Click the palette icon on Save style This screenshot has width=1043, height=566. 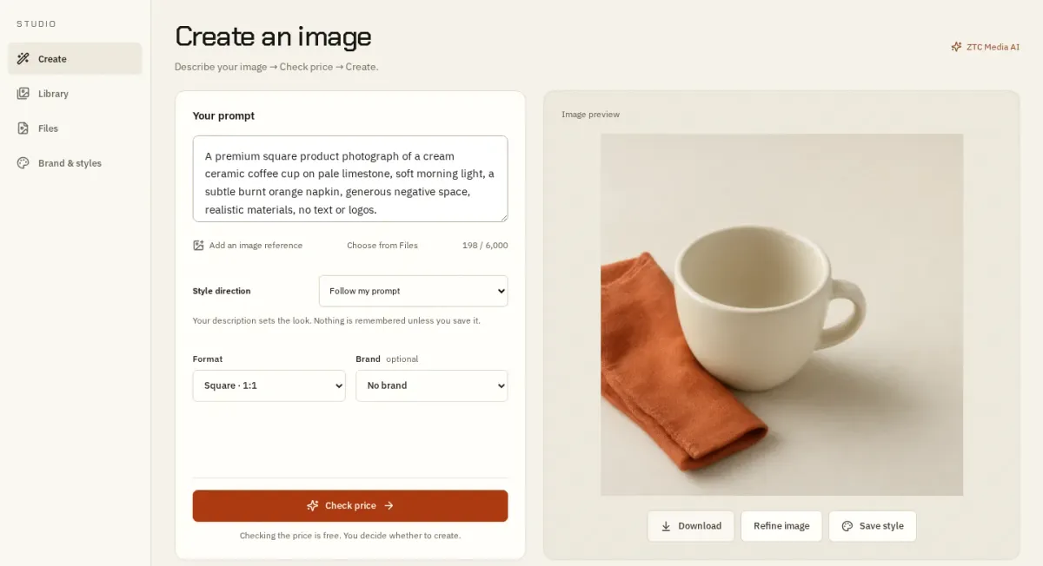[x=847, y=526]
